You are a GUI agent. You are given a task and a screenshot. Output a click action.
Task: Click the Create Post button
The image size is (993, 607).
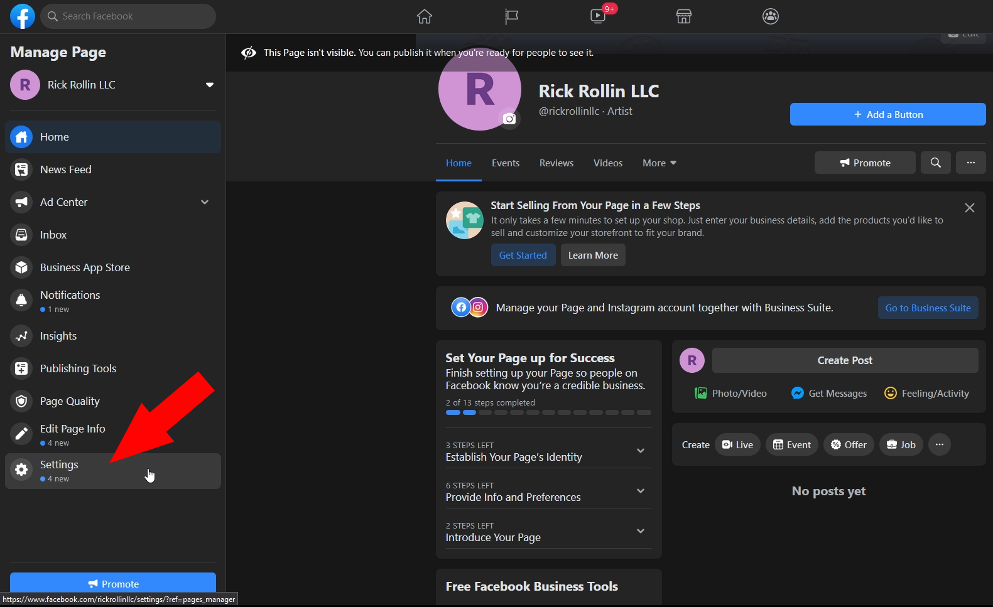pyautogui.click(x=845, y=360)
